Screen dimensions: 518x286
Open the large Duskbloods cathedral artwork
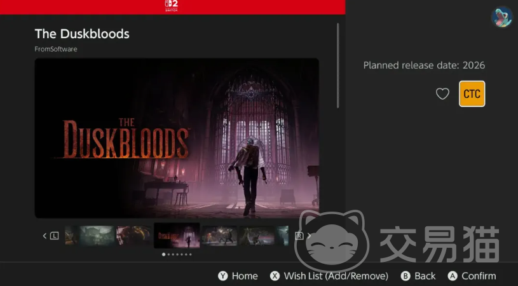(x=177, y=138)
